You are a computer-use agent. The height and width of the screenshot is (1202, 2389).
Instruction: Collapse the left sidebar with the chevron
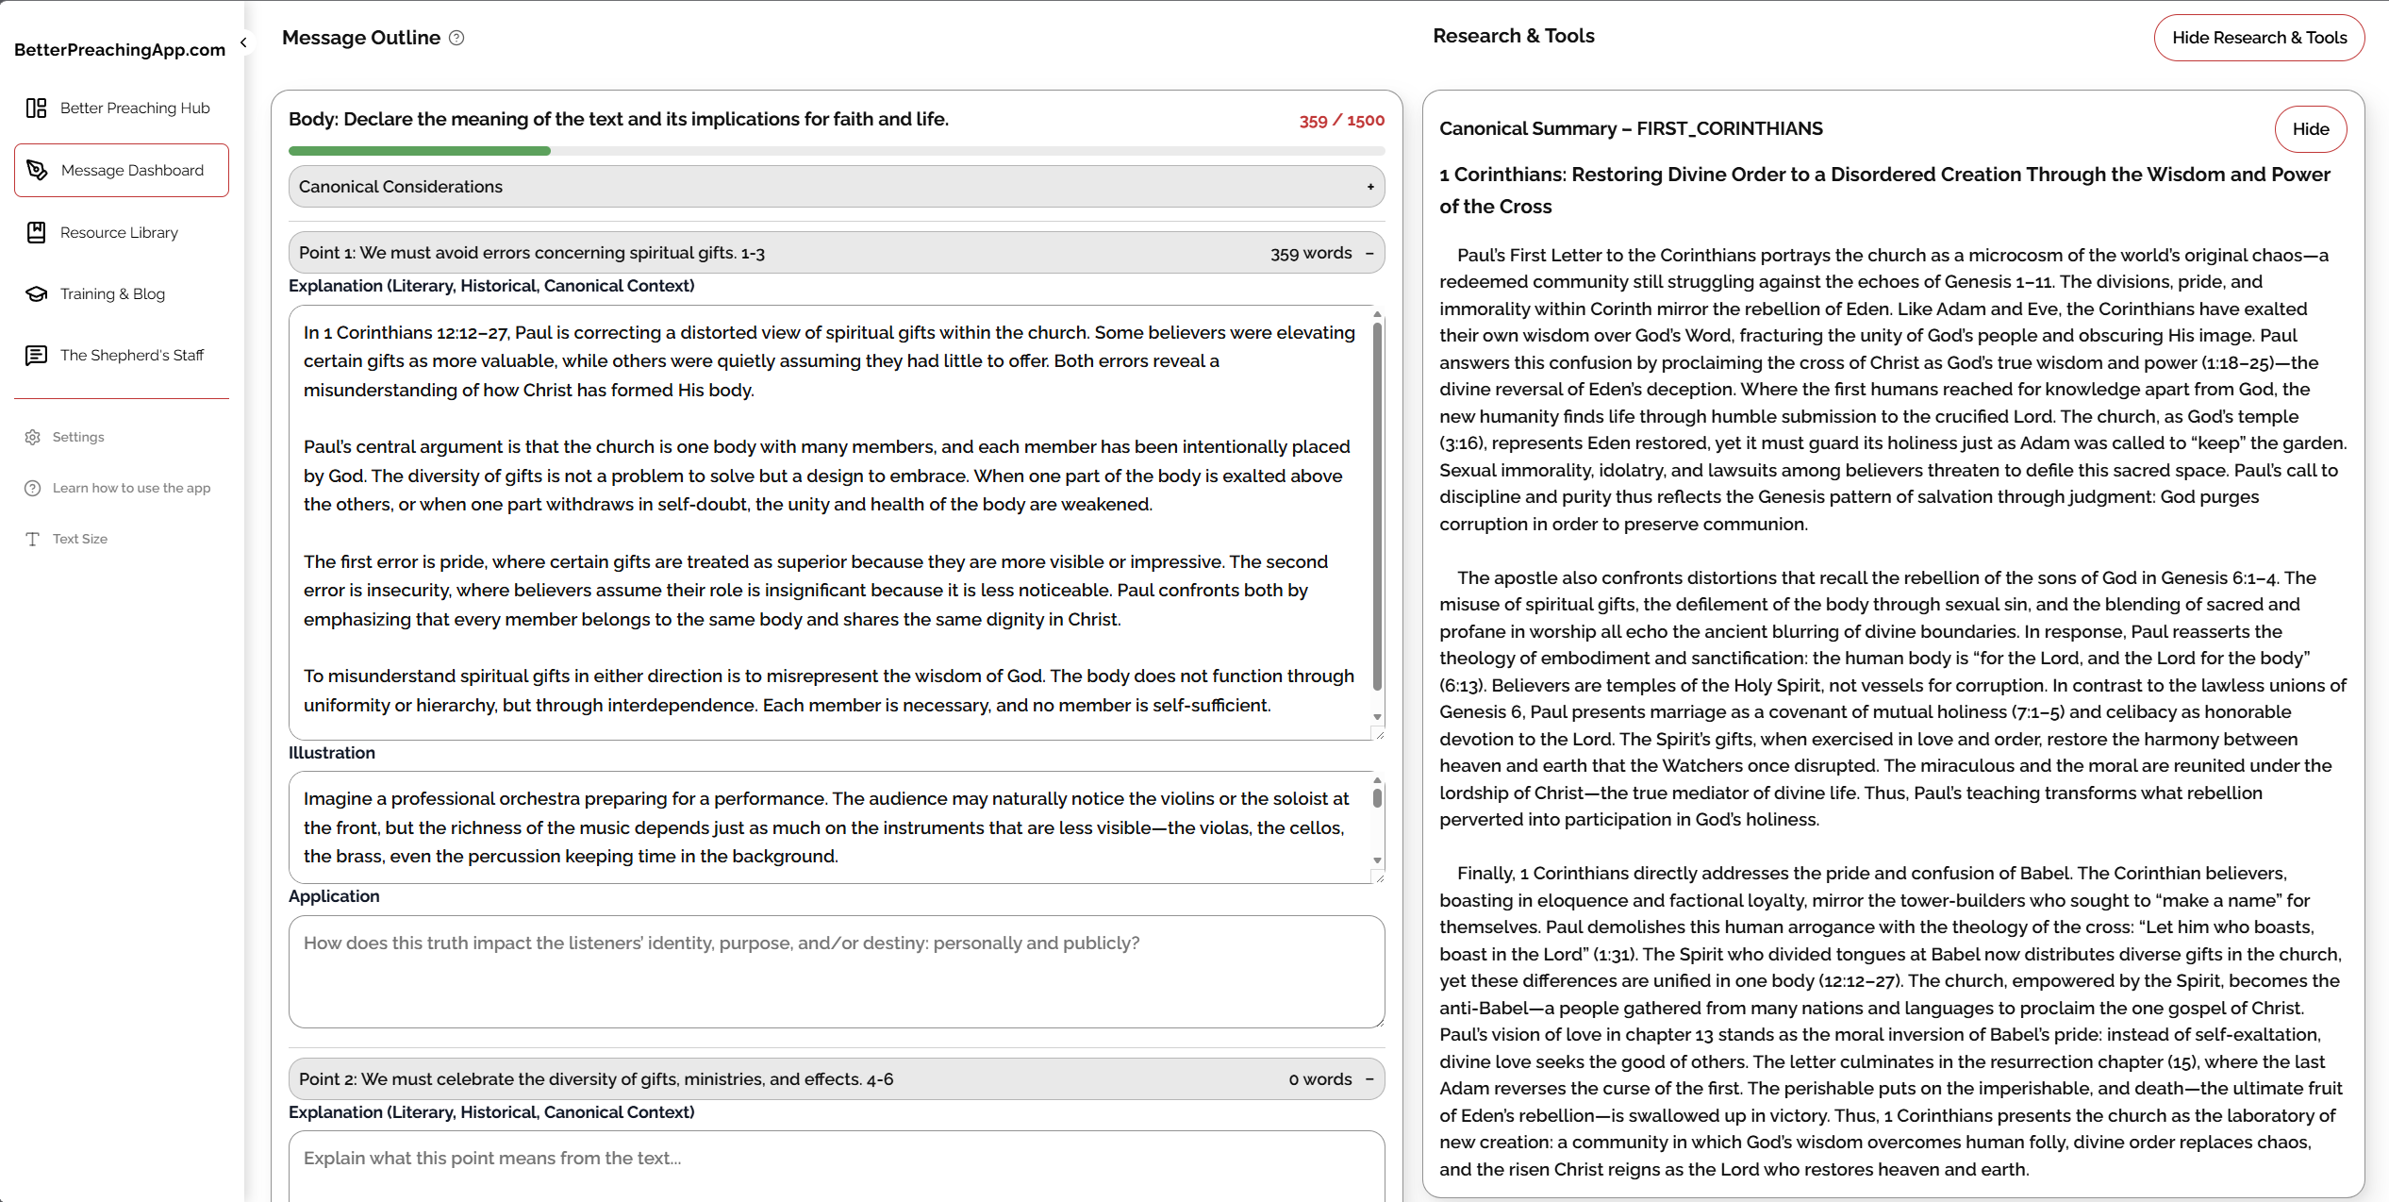tap(243, 42)
